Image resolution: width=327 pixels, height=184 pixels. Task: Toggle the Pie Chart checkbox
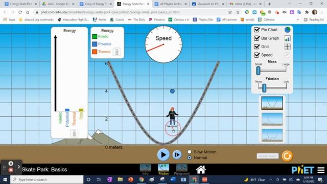(256, 30)
